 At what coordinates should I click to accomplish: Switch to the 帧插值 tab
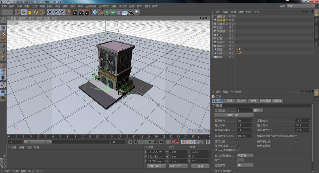point(277,101)
